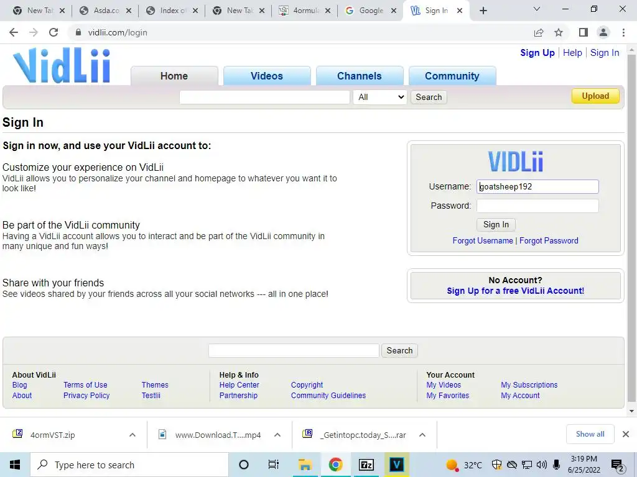The image size is (637, 477).
Task: Click the Sign Up link at top
Action: (537, 53)
